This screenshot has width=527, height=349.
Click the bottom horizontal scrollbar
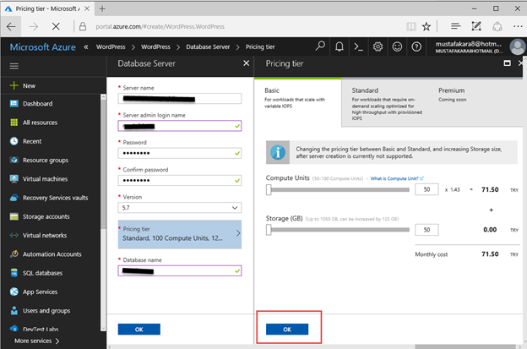pos(465,346)
